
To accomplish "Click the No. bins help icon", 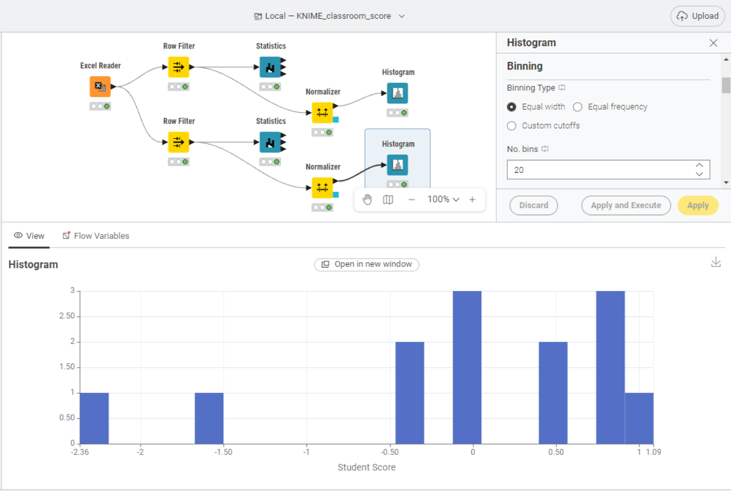I will [545, 149].
